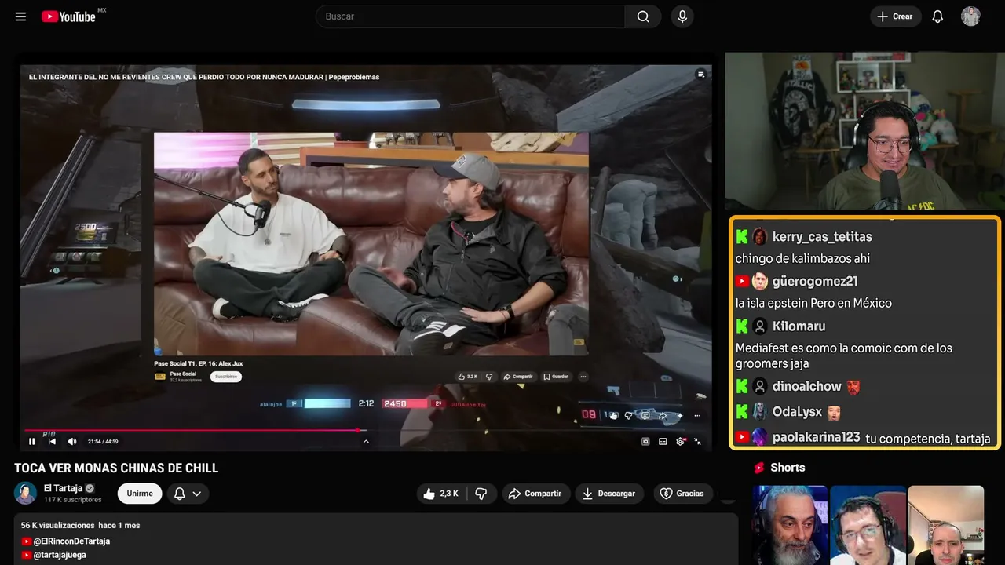Click the search magnifier button
Screen dimensions: 1005x565
[x=643, y=16]
